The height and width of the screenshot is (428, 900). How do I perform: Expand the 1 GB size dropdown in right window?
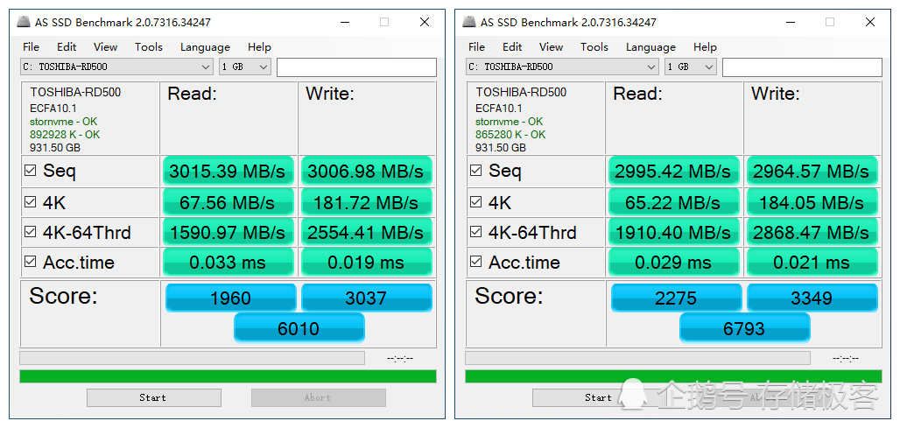(x=691, y=67)
